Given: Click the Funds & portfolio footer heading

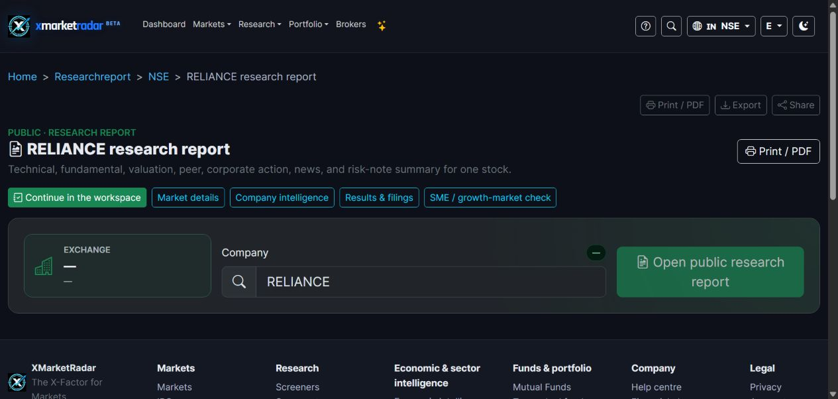Looking at the screenshot, I should click(552, 368).
